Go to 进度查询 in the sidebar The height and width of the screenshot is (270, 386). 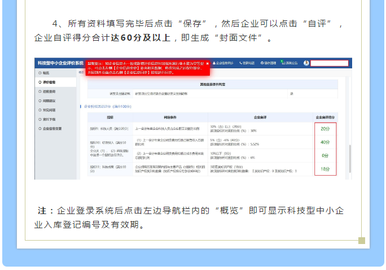pyautogui.click(x=50, y=91)
